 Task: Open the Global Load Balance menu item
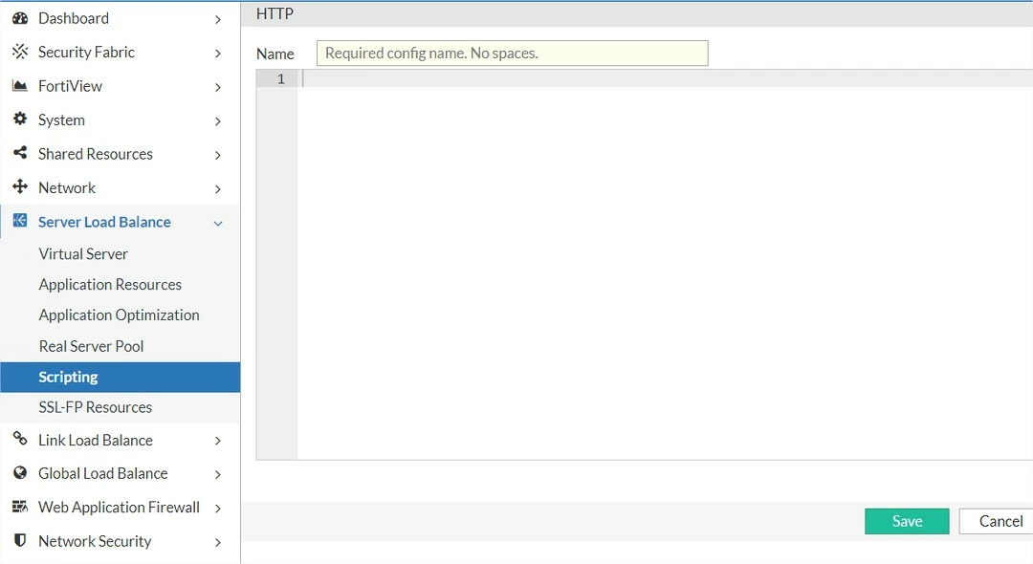102,474
